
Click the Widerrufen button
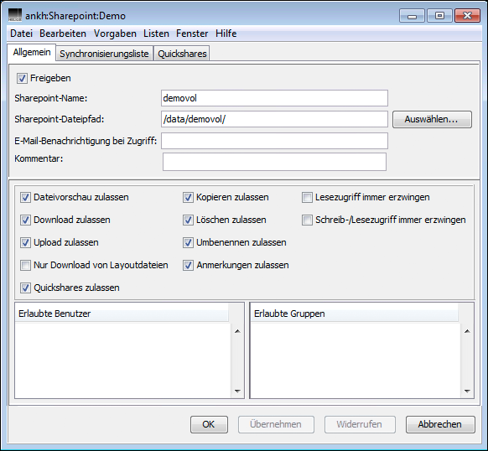360,424
